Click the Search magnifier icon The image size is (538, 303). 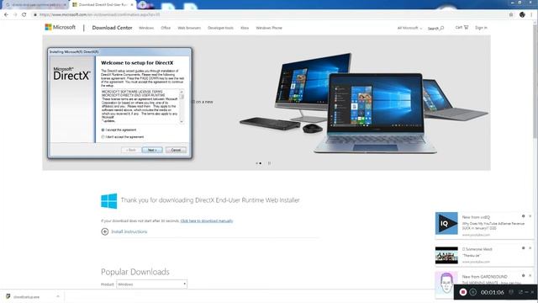click(x=442, y=28)
